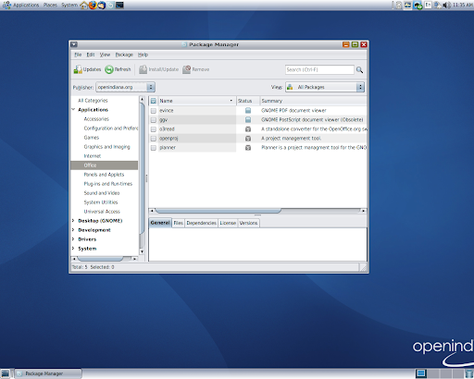Switch to the Versions tab
The width and height of the screenshot is (474, 379).
[x=248, y=223]
